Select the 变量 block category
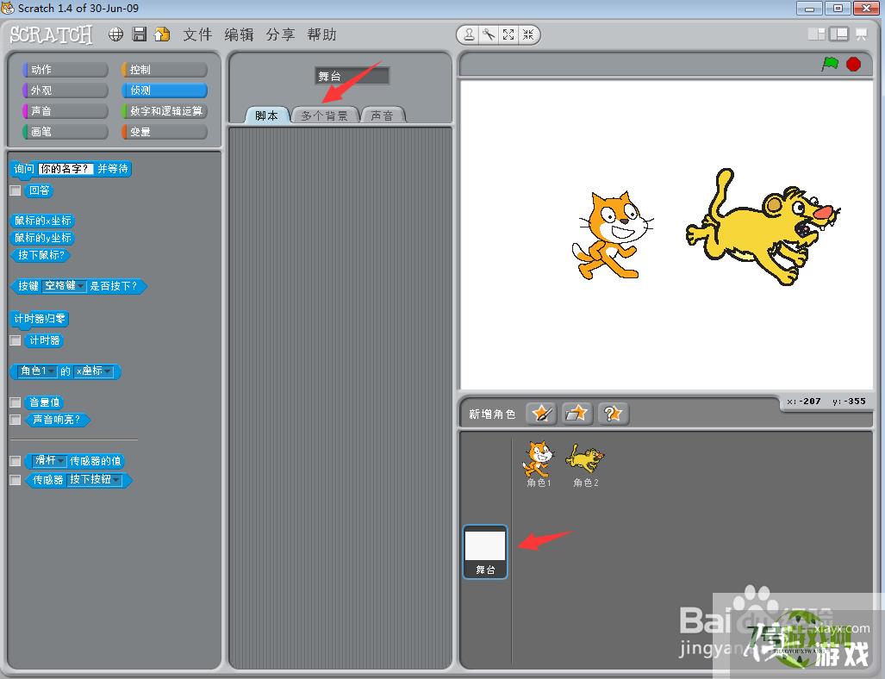The width and height of the screenshot is (885, 679). pyautogui.click(x=165, y=132)
